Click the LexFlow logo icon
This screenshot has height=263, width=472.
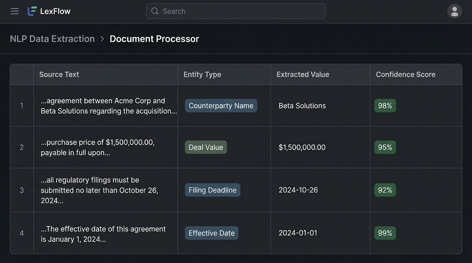(32, 11)
